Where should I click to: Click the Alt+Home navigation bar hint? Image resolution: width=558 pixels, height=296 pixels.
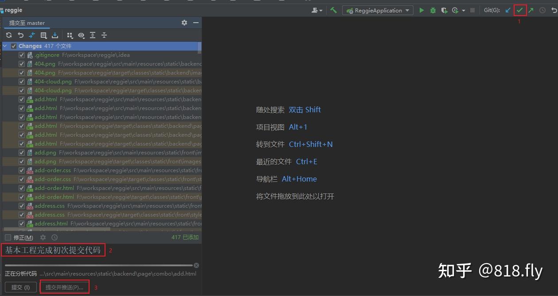coord(299,179)
